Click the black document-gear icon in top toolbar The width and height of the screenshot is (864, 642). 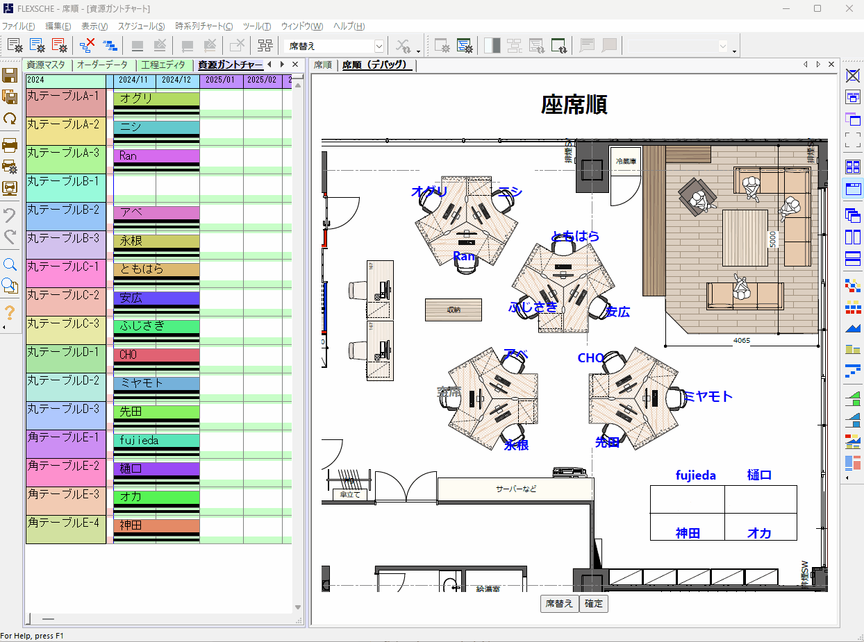click(15, 46)
